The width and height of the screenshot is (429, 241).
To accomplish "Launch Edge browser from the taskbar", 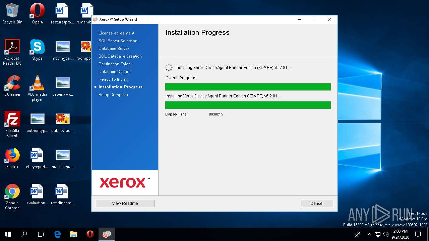I will point(57,234).
